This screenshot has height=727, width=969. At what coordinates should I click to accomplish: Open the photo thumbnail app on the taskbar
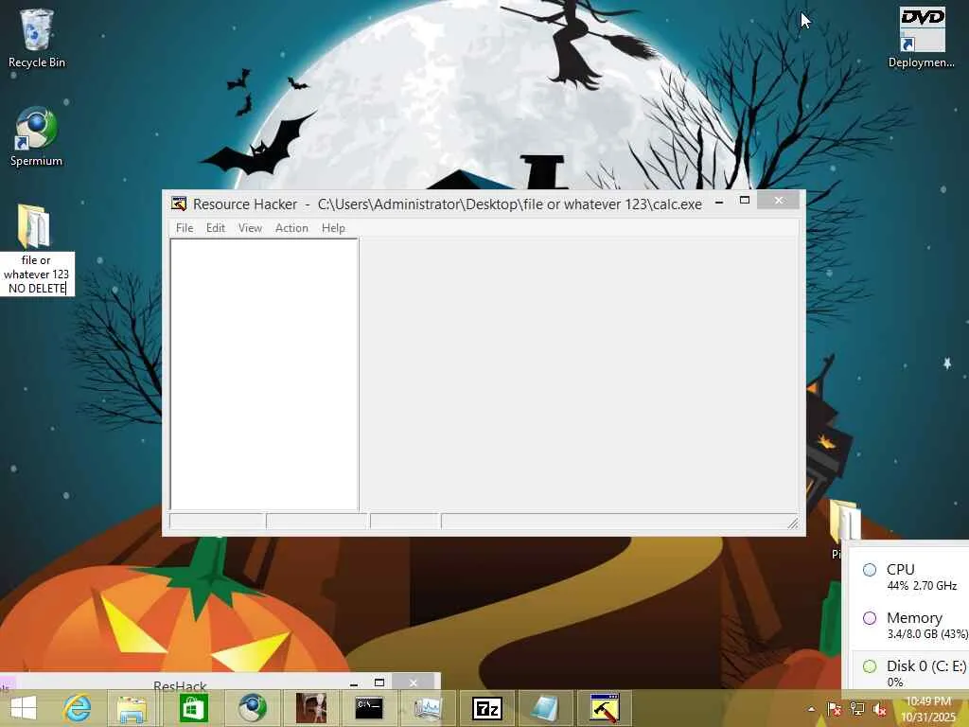point(310,708)
